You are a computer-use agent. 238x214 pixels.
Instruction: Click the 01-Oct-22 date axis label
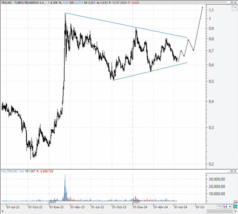35,207
